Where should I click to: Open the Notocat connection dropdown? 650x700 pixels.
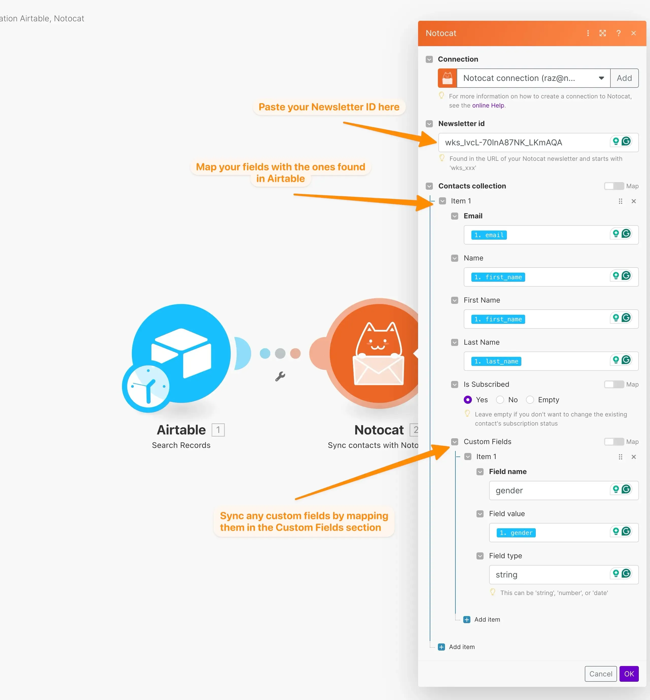(x=601, y=78)
